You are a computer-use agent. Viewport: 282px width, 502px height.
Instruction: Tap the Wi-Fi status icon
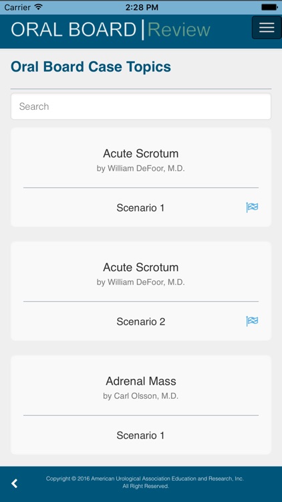[x=38, y=7]
